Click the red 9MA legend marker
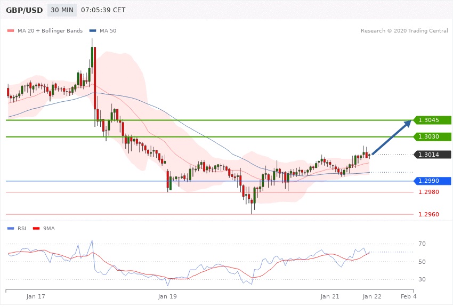453x307 pixels. (x=36, y=229)
